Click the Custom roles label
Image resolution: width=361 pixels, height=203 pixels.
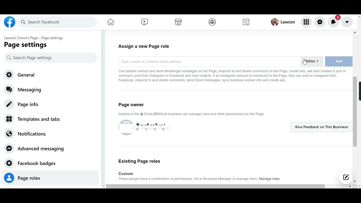click(126, 174)
